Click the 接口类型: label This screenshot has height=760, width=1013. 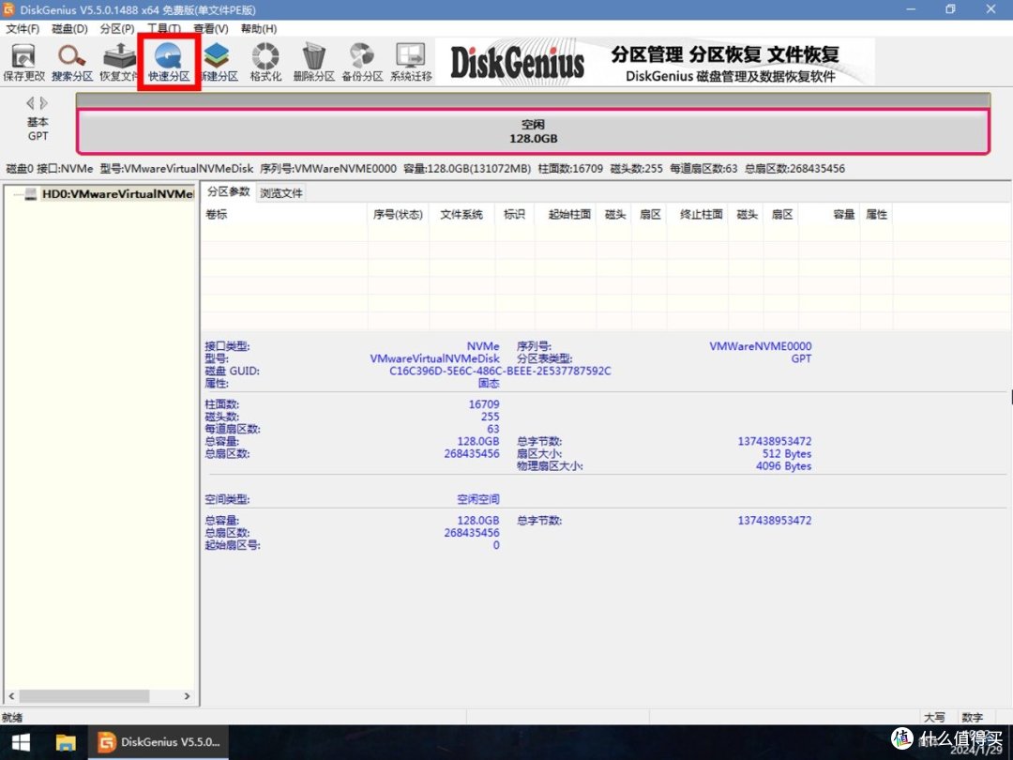(x=227, y=346)
